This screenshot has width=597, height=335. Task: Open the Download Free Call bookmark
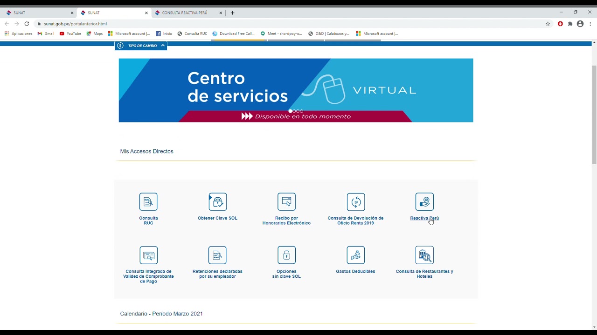(233, 33)
